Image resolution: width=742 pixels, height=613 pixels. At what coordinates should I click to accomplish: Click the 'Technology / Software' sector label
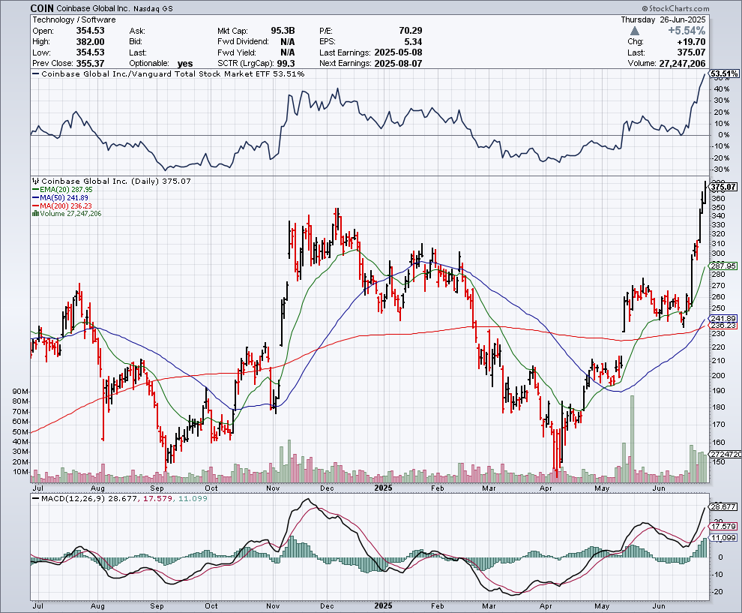[x=74, y=20]
